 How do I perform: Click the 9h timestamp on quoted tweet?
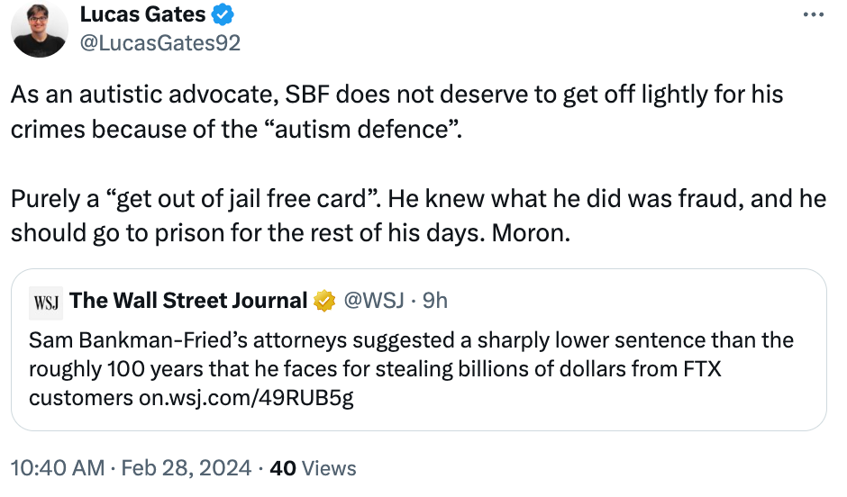click(435, 301)
